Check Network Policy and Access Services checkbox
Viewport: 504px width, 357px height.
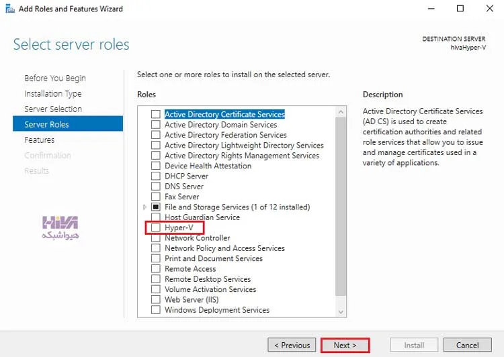coord(156,248)
